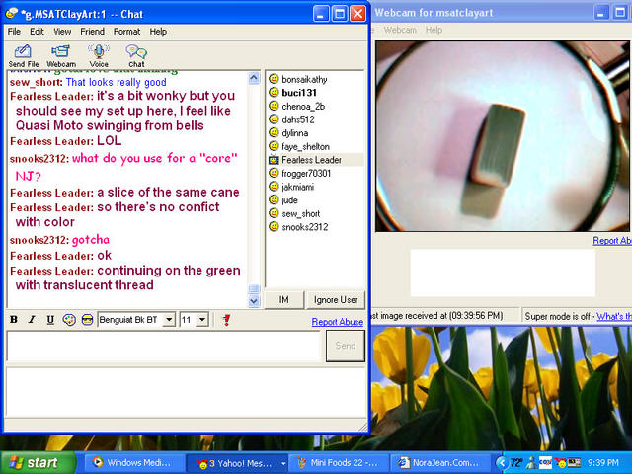Click chat scrollbar up arrow

254,78
